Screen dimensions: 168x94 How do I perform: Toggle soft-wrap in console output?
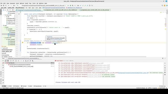(165, 68)
